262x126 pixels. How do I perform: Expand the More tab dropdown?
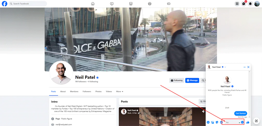pyautogui.click(x=120, y=91)
